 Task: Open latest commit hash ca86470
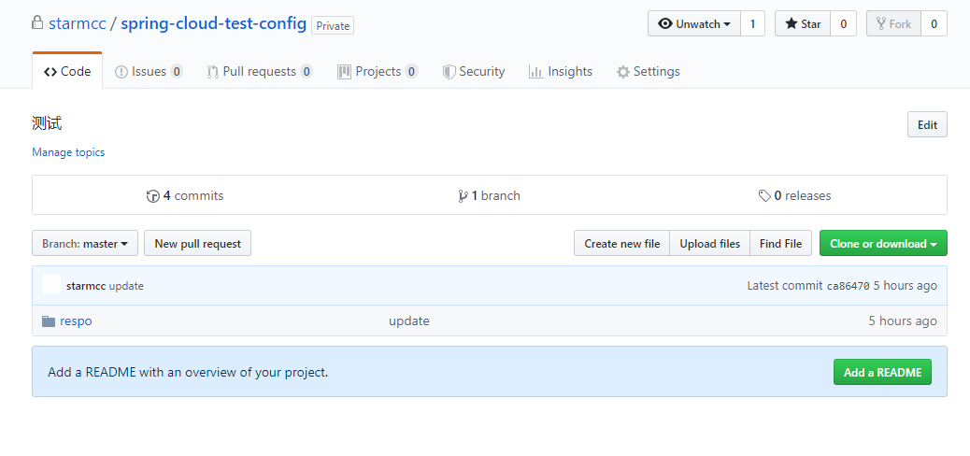coord(849,286)
